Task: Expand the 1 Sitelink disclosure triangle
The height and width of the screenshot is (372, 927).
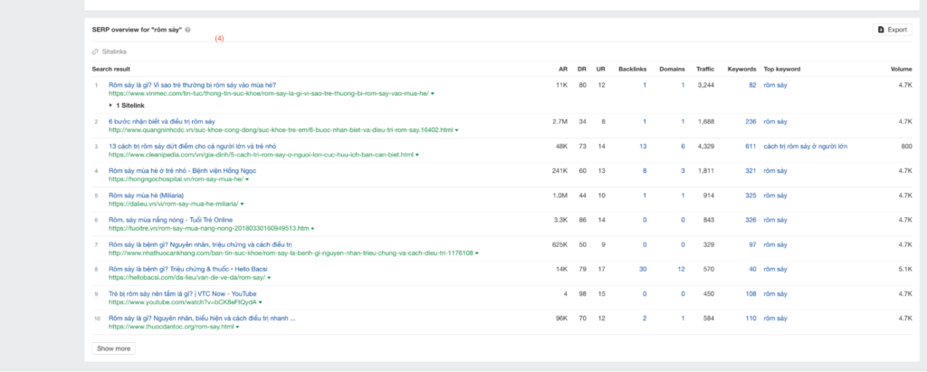Action: point(110,105)
